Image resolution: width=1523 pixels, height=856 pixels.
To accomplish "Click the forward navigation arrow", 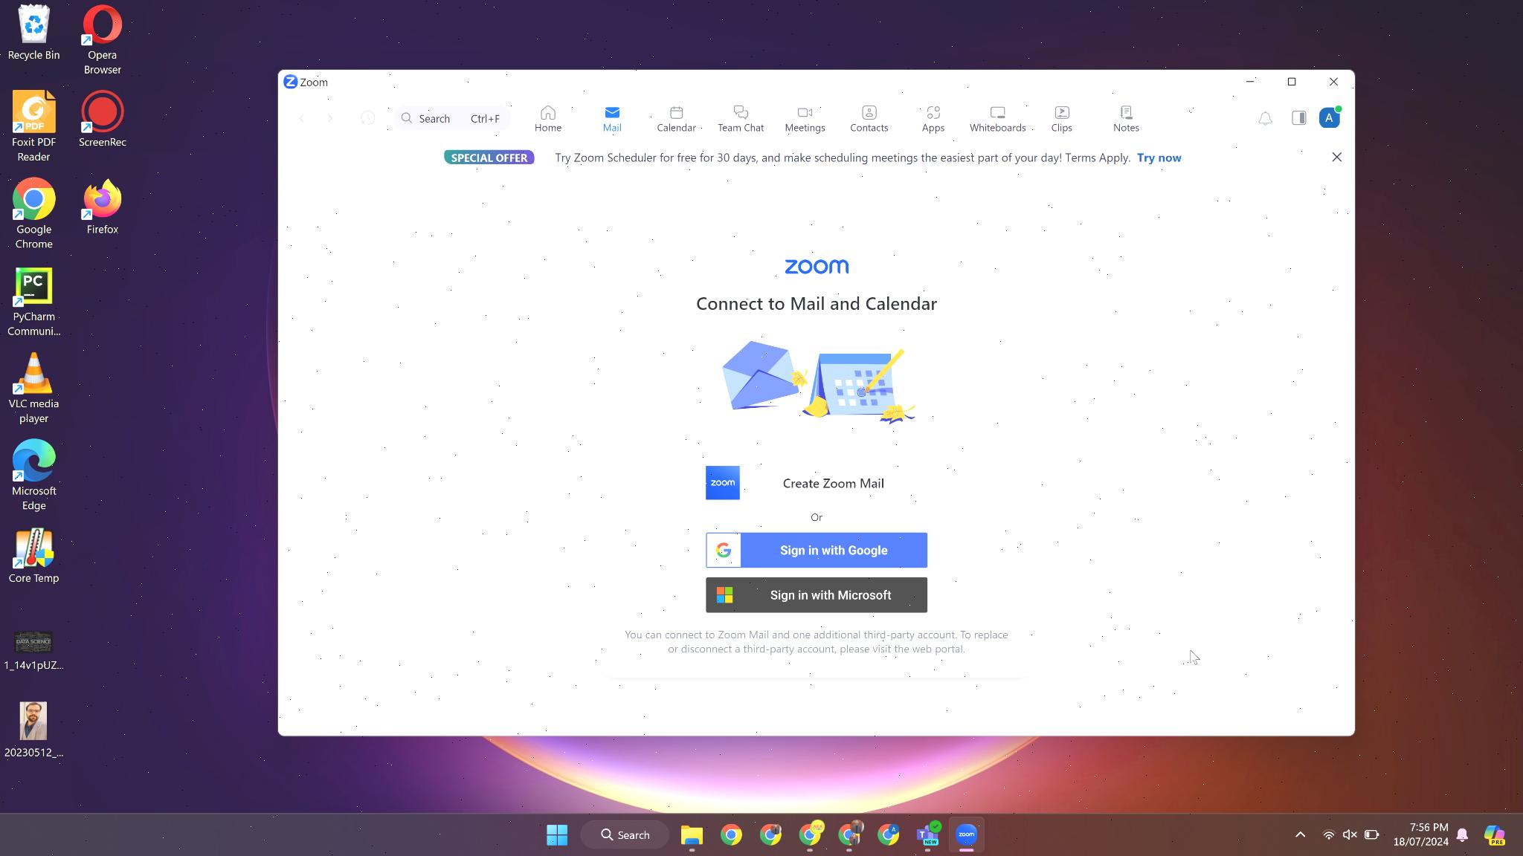I will (330, 118).
